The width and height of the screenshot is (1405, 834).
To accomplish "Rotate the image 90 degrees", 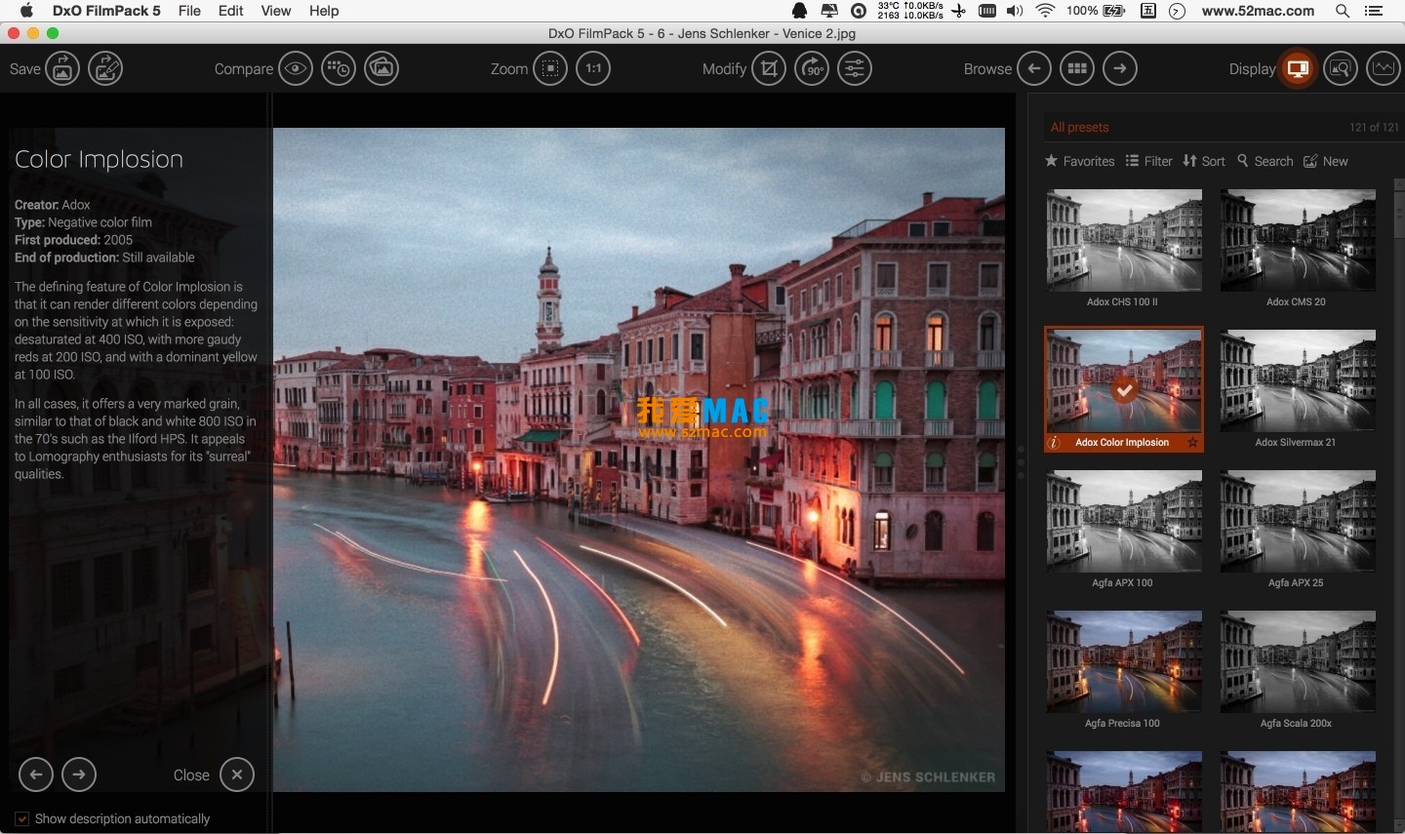I will (812, 68).
